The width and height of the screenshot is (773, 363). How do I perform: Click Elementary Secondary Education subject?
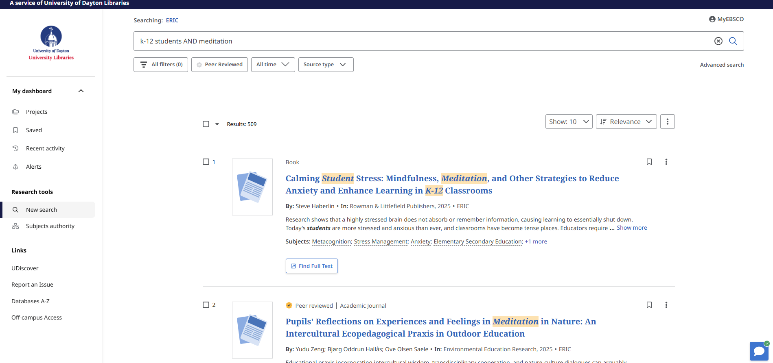[x=477, y=241]
